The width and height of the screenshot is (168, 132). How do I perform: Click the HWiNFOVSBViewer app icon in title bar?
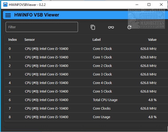pos(5,5)
